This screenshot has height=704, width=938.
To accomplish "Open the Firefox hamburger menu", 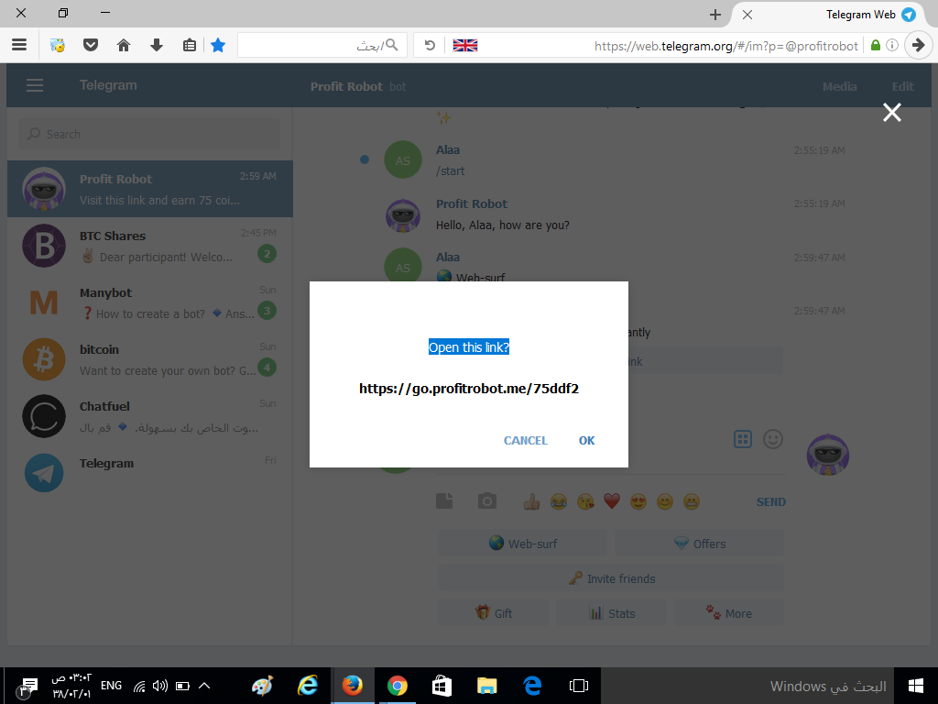I will pos(19,45).
